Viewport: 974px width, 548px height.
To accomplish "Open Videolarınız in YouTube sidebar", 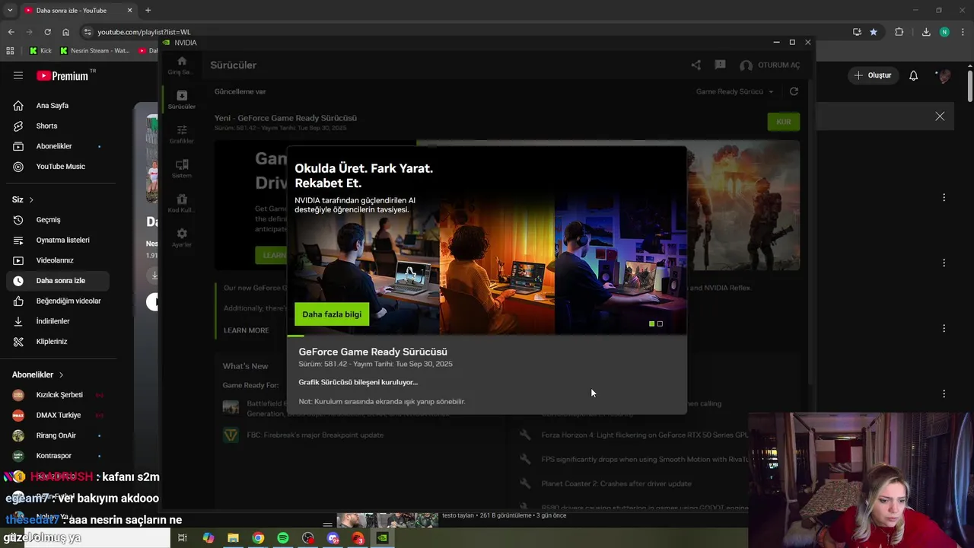I will click(58, 260).
